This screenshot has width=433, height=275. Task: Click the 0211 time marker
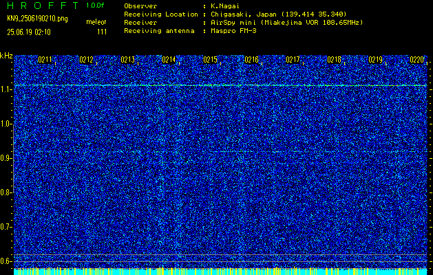pyautogui.click(x=45, y=60)
